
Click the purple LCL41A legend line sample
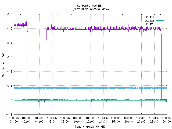tap(160, 17)
